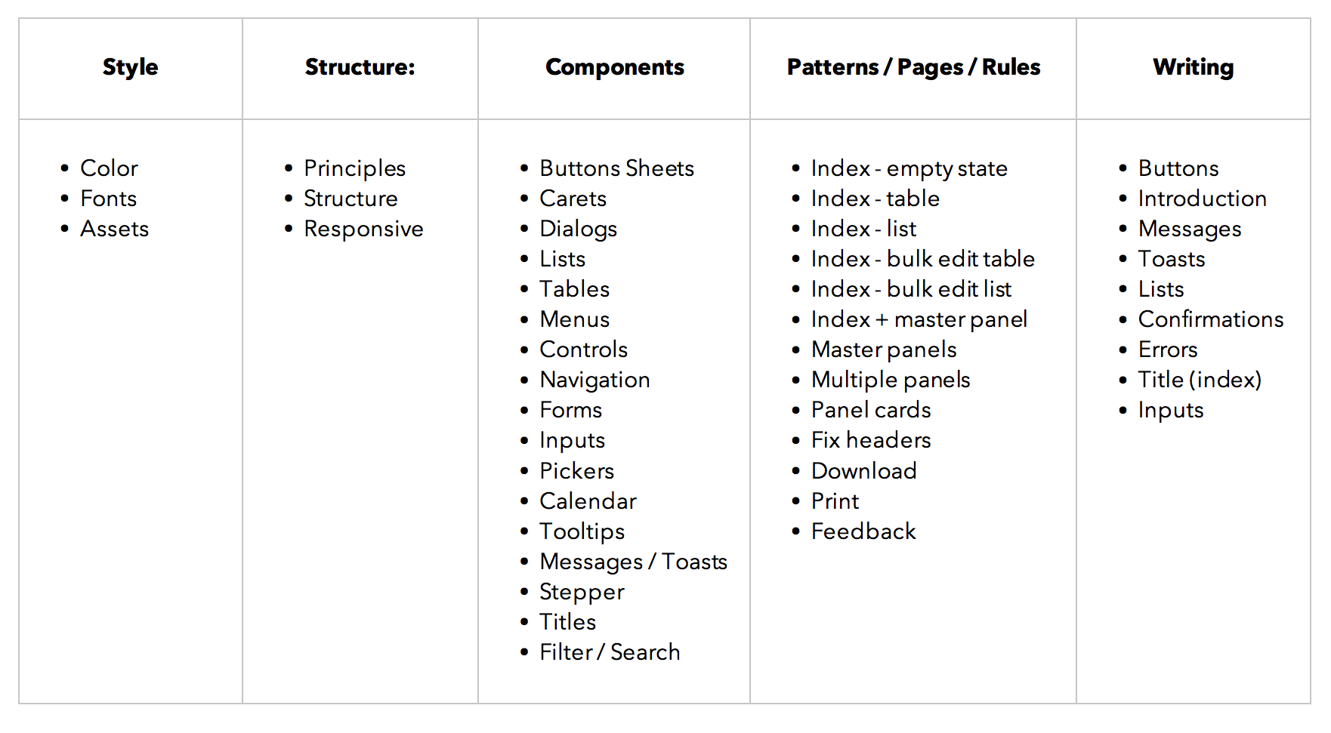Open the Fonts list item

108,199
